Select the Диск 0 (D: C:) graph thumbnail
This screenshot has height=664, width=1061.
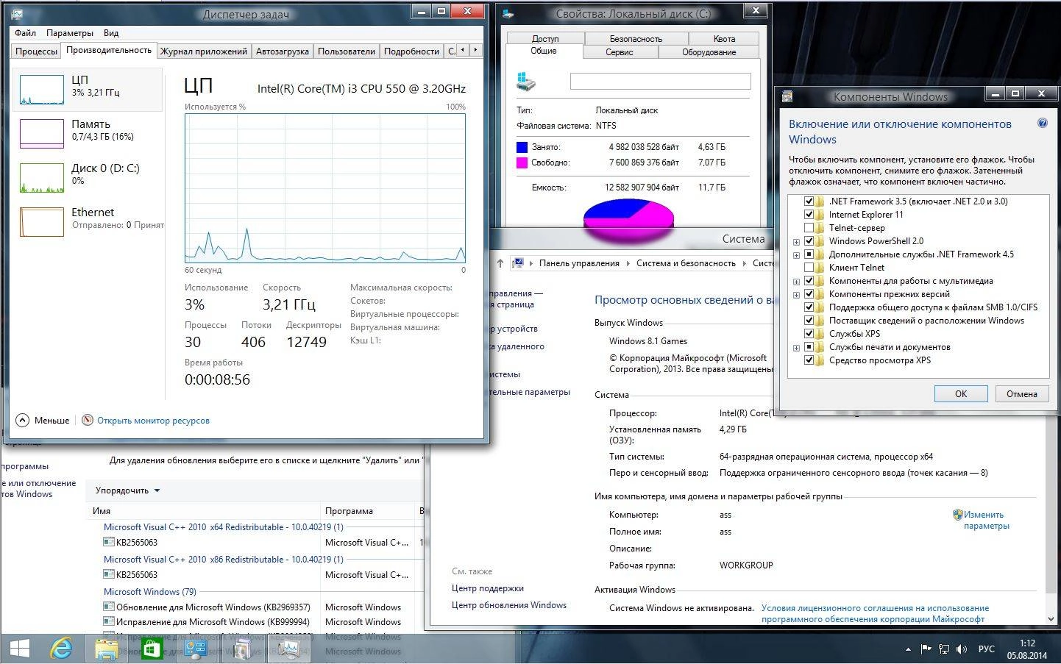(41, 178)
